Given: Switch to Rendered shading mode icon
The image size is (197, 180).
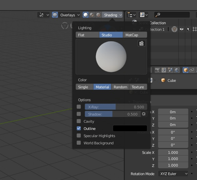Looking at the screenshot, I should [x=98, y=15].
